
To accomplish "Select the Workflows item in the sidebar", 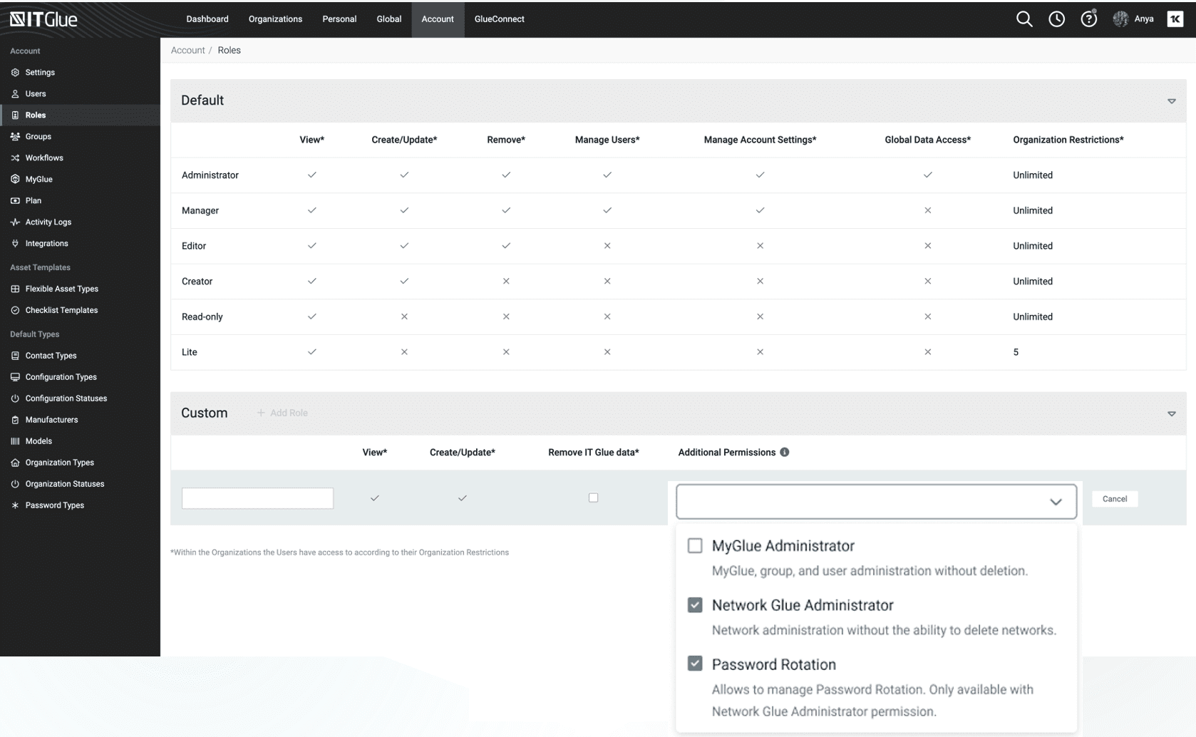I will tap(44, 158).
